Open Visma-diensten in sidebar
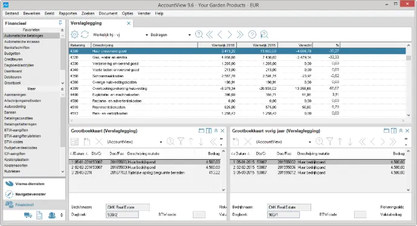This screenshot has height=226, width=417. pos(34,184)
